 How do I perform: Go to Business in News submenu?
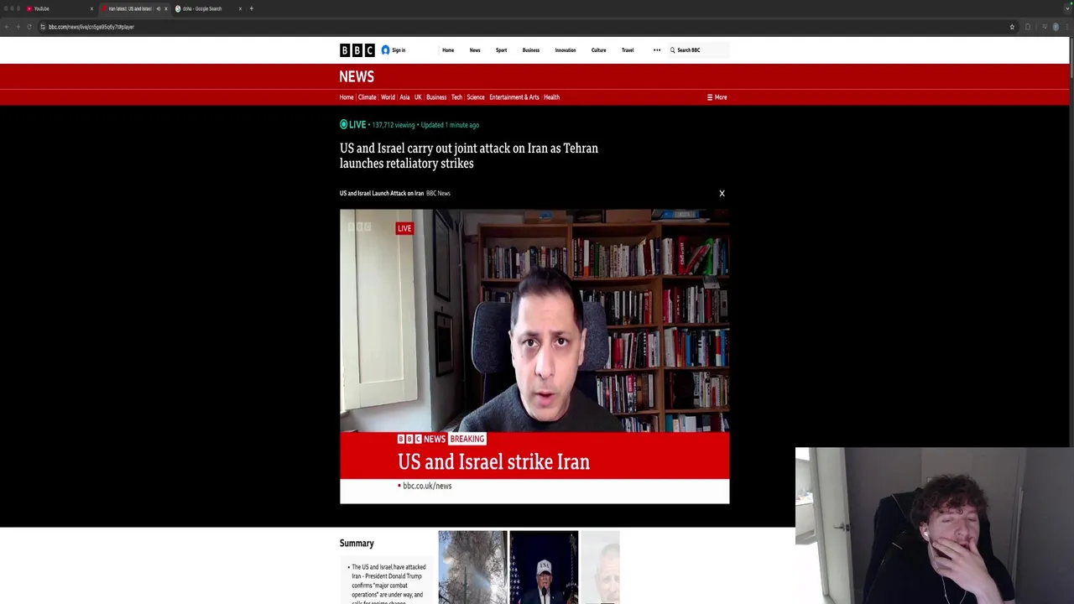[x=436, y=97]
